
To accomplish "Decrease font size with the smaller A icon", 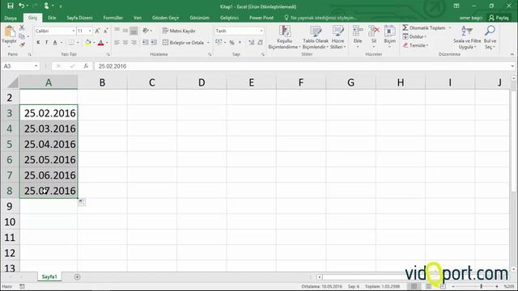I will (106, 31).
